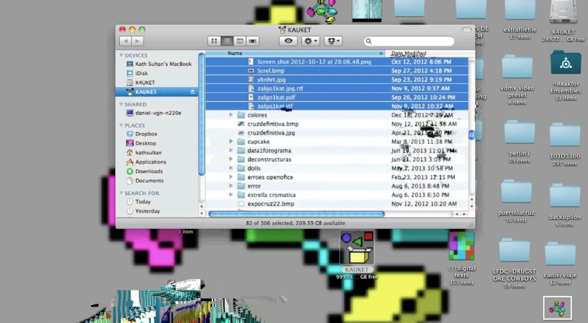The height and width of the screenshot is (323, 588).
Task: Click the horizontal scrollbar in file list
Action: click(296, 214)
